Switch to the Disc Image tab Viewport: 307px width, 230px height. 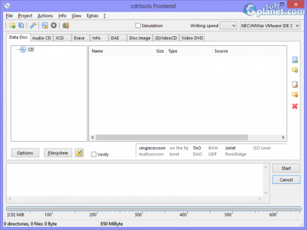(140, 38)
